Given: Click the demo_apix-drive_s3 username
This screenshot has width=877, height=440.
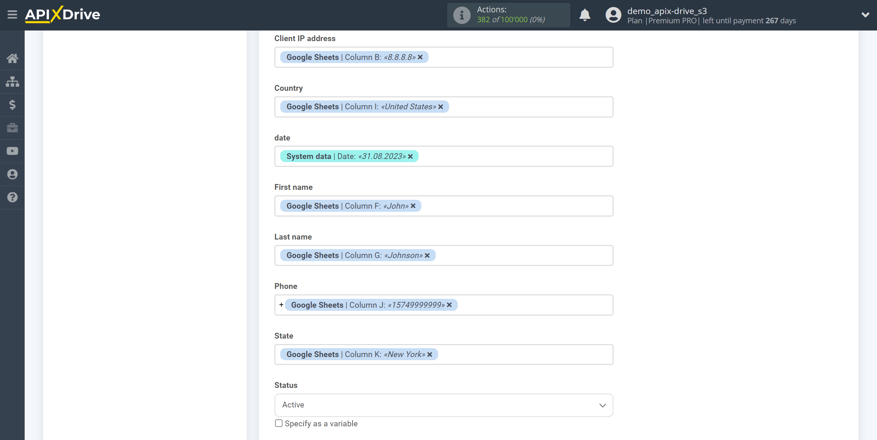Looking at the screenshot, I should click(x=667, y=11).
